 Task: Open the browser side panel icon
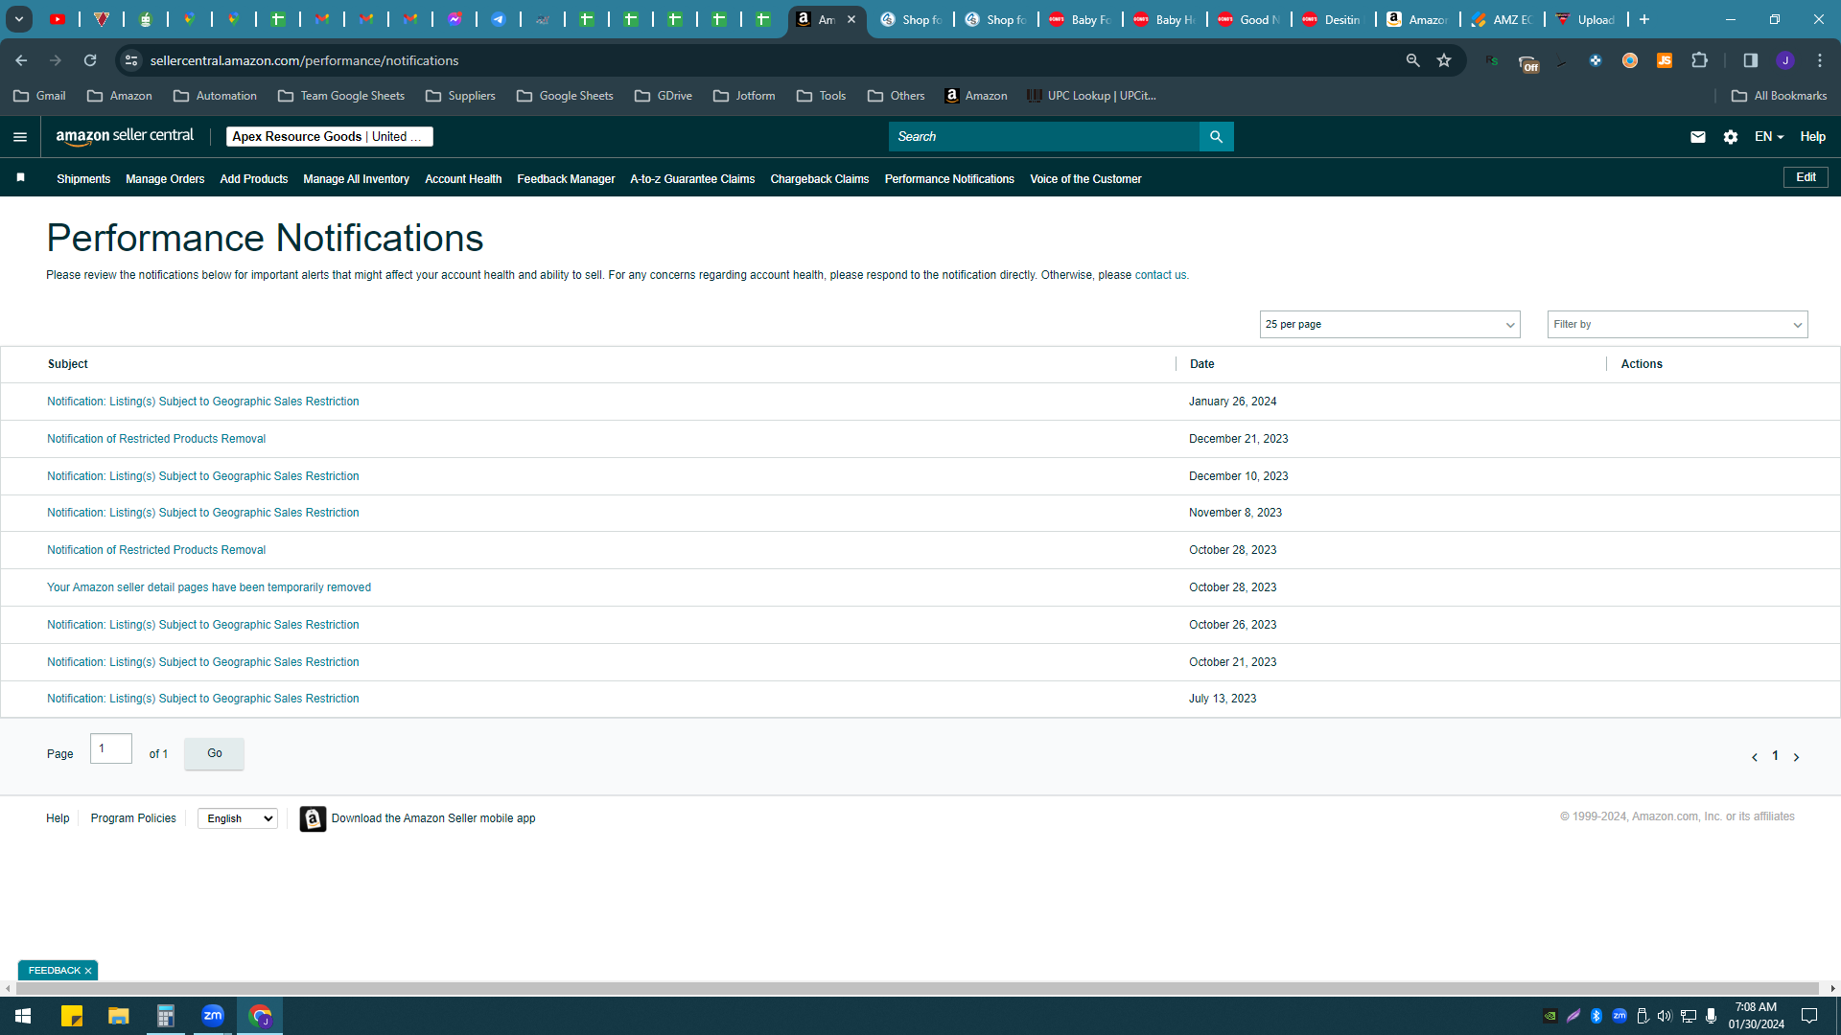pyautogui.click(x=1750, y=60)
